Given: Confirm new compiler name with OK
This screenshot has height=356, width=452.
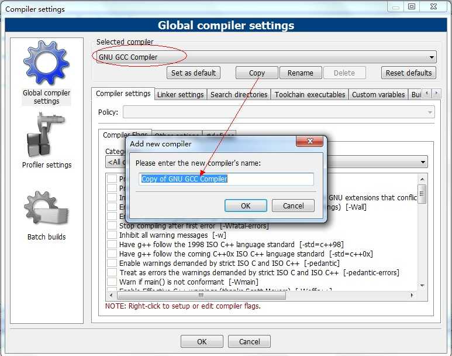Looking at the screenshot, I should [x=246, y=206].
